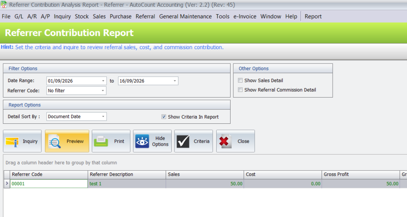Expand the Referrer Code filter dropdown
This screenshot has width=407, height=217.
[103, 90]
